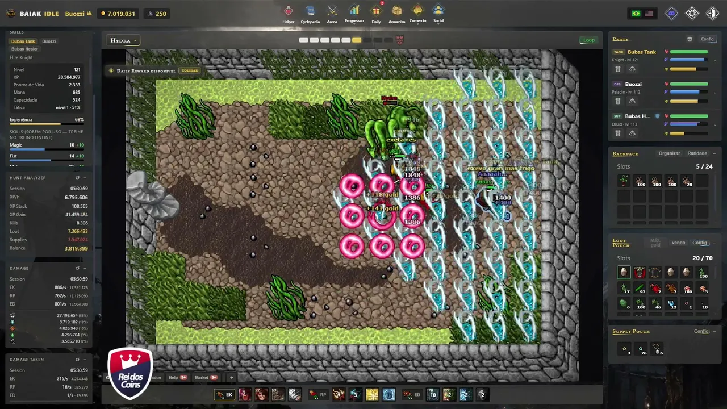Click the Buozzi player name in header
Screen dimensions: 727x409
(74, 14)
